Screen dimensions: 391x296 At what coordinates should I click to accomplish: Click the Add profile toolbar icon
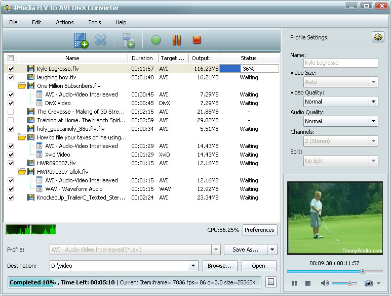129,40
